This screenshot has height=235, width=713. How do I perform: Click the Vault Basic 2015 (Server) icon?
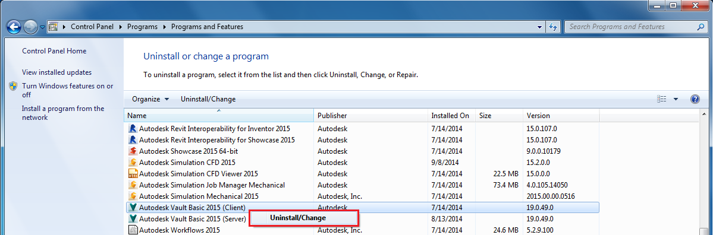(x=133, y=218)
